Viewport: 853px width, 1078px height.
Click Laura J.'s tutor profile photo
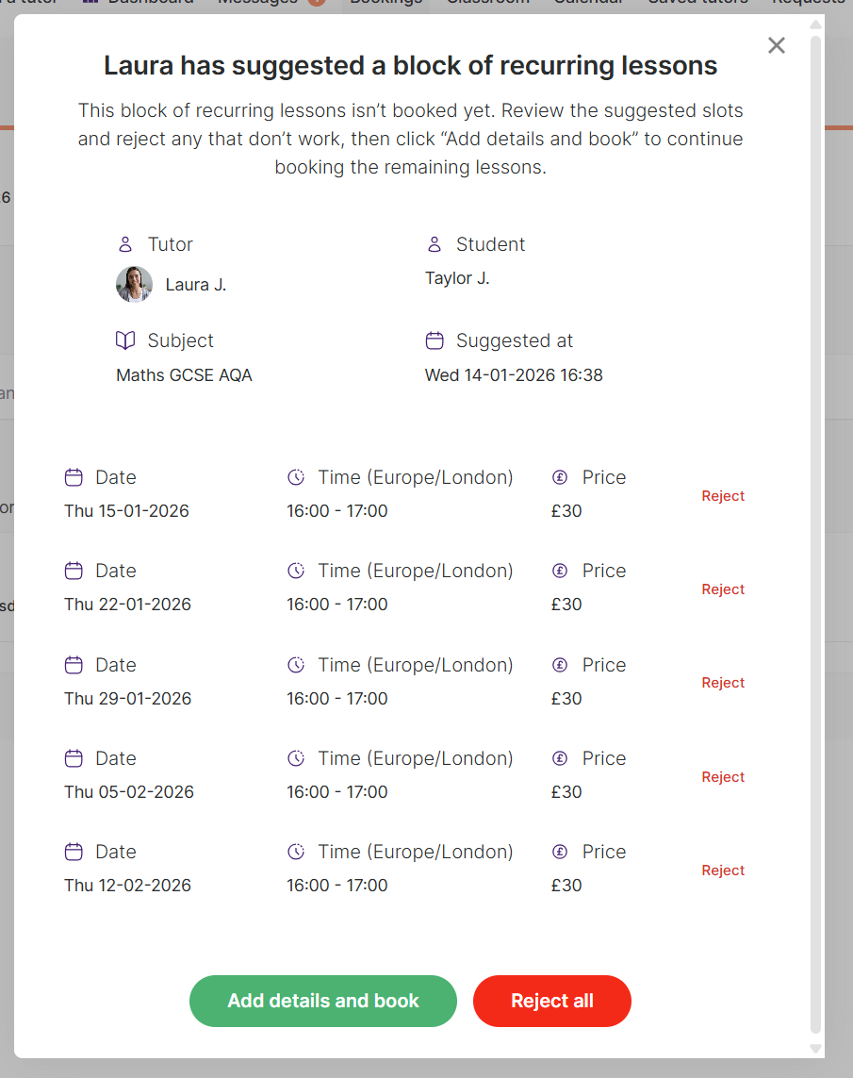pos(134,284)
